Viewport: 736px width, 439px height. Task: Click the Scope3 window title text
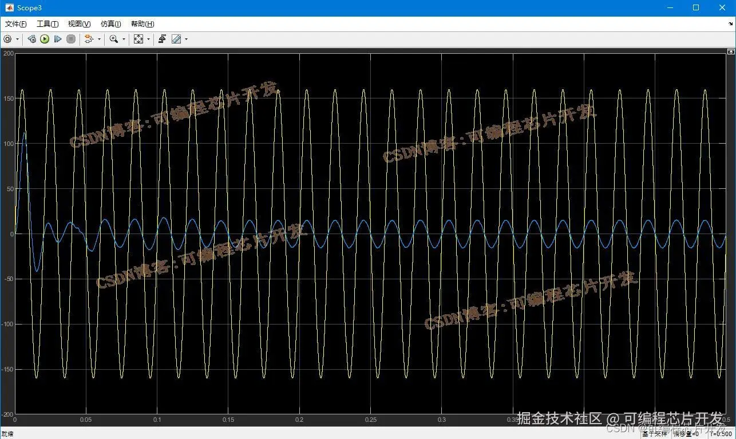29,8
